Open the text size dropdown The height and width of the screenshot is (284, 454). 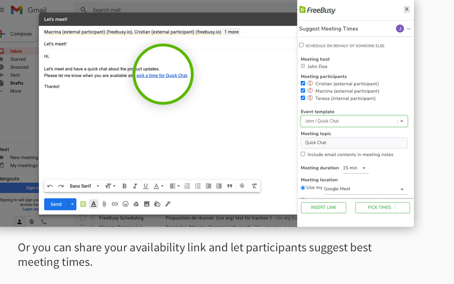tap(110, 186)
